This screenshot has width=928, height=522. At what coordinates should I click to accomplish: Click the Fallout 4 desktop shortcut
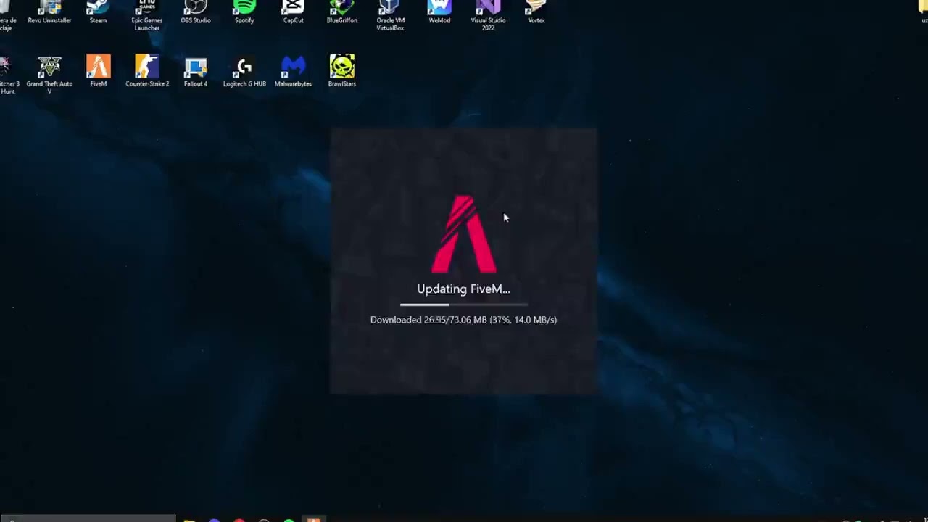pos(196,71)
